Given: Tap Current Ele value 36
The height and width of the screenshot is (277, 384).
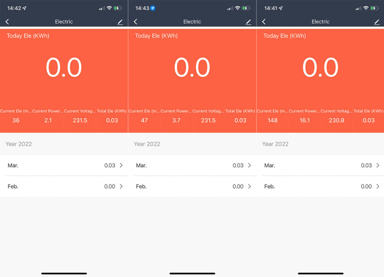Looking at the screenshot, I should point(16,120).
